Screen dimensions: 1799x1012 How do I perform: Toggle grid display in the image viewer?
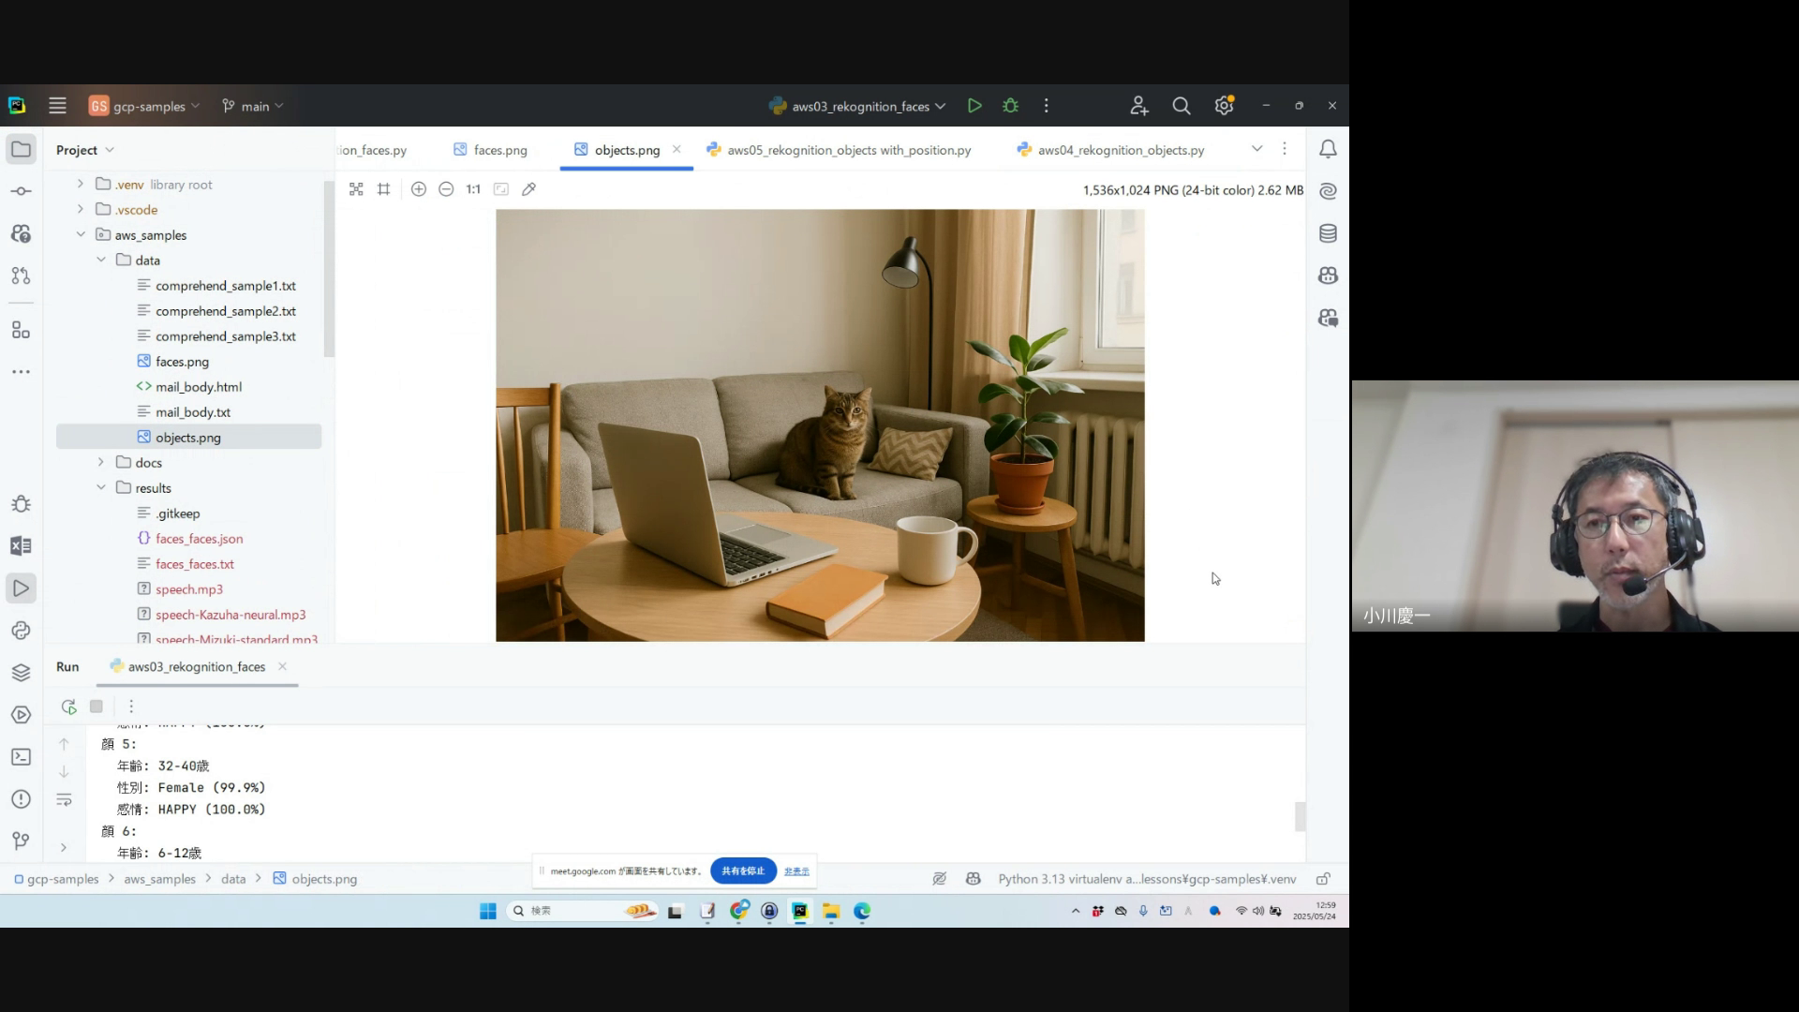pyautogui.click(x=383, y=189)
